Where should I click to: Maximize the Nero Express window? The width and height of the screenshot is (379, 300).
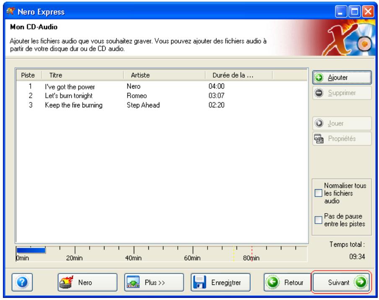point(354,11)
